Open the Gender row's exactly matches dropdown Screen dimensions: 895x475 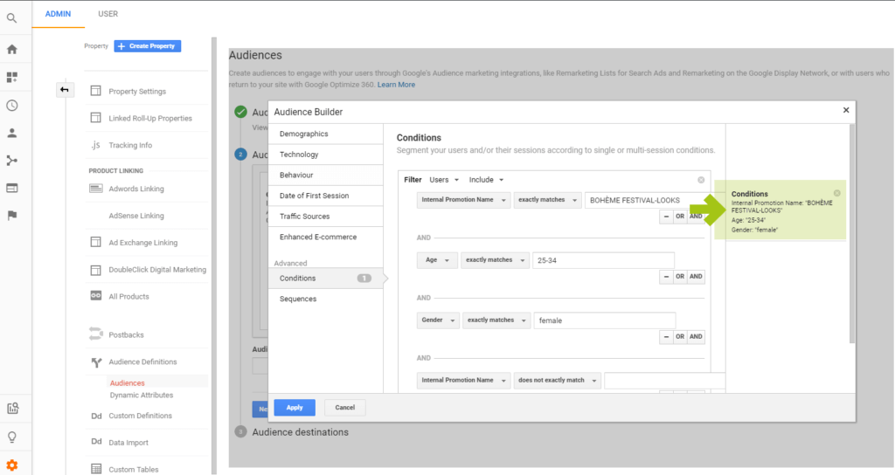point(495,320)
